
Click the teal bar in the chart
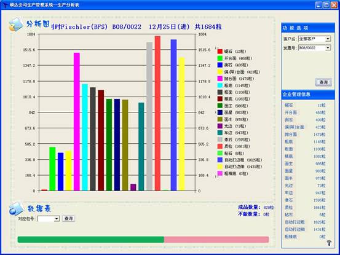[141, 147]
